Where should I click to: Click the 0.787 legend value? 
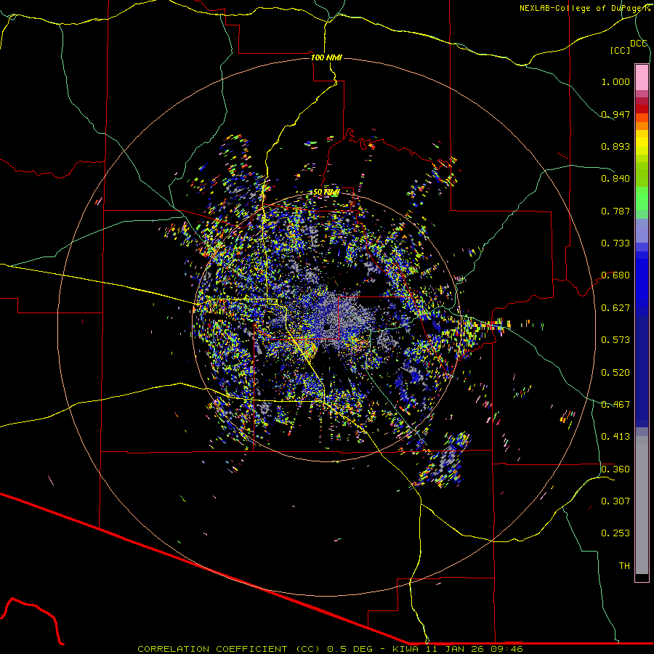click(615, 211)
